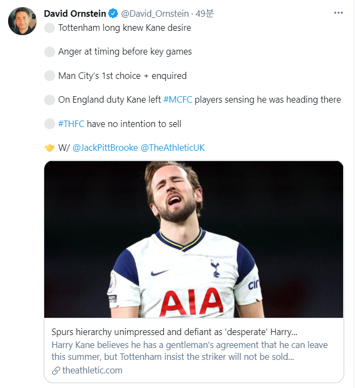Open the #MCFC hashtag

pos(177,100)
